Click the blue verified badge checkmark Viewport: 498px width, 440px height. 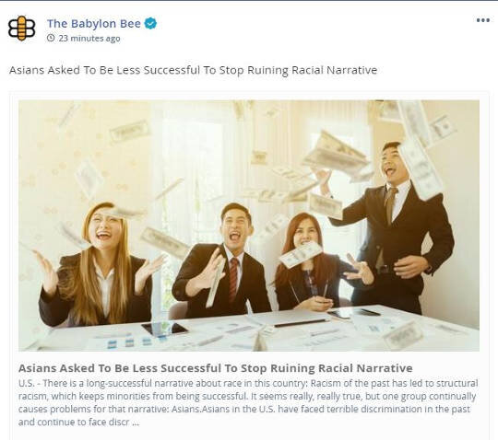(150, 23)
